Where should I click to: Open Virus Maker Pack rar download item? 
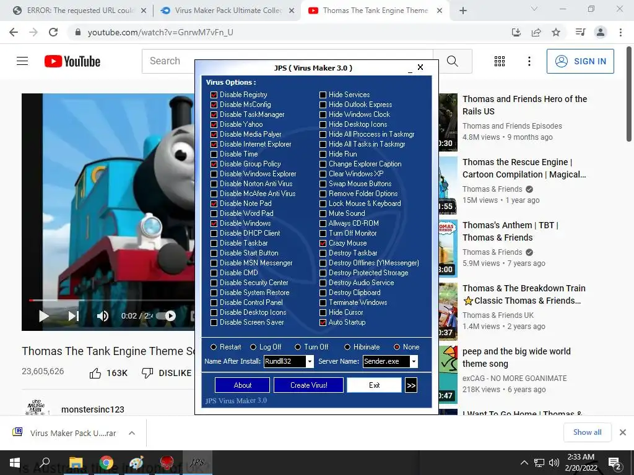pyautogui.click(x=73, y=433)
